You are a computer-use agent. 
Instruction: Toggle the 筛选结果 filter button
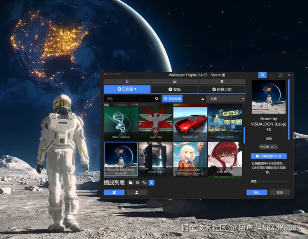(172, 99)
